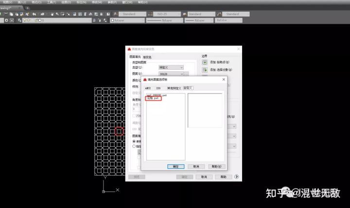Screen dimensions: 350x208
Task: Click the expand arrow at hatch dialog bottom
Action: coord(236,176)
